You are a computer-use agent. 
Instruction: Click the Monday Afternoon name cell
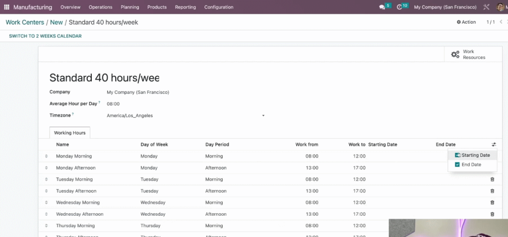click(x=76, y=168)
